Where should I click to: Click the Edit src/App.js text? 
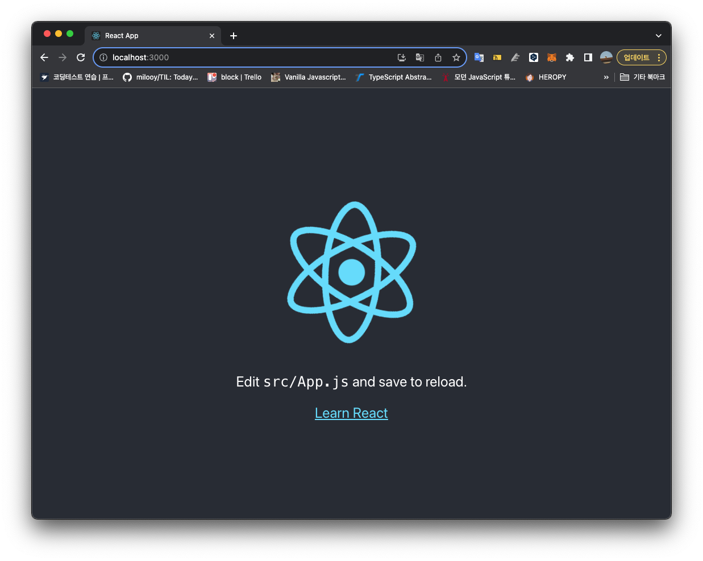(x=351, y=382)
